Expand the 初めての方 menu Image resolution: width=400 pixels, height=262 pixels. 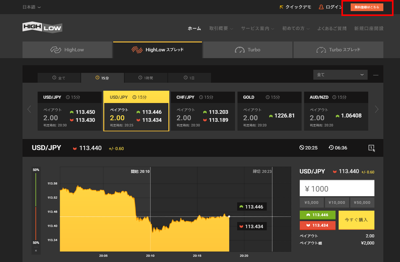(x=296, y=28)
